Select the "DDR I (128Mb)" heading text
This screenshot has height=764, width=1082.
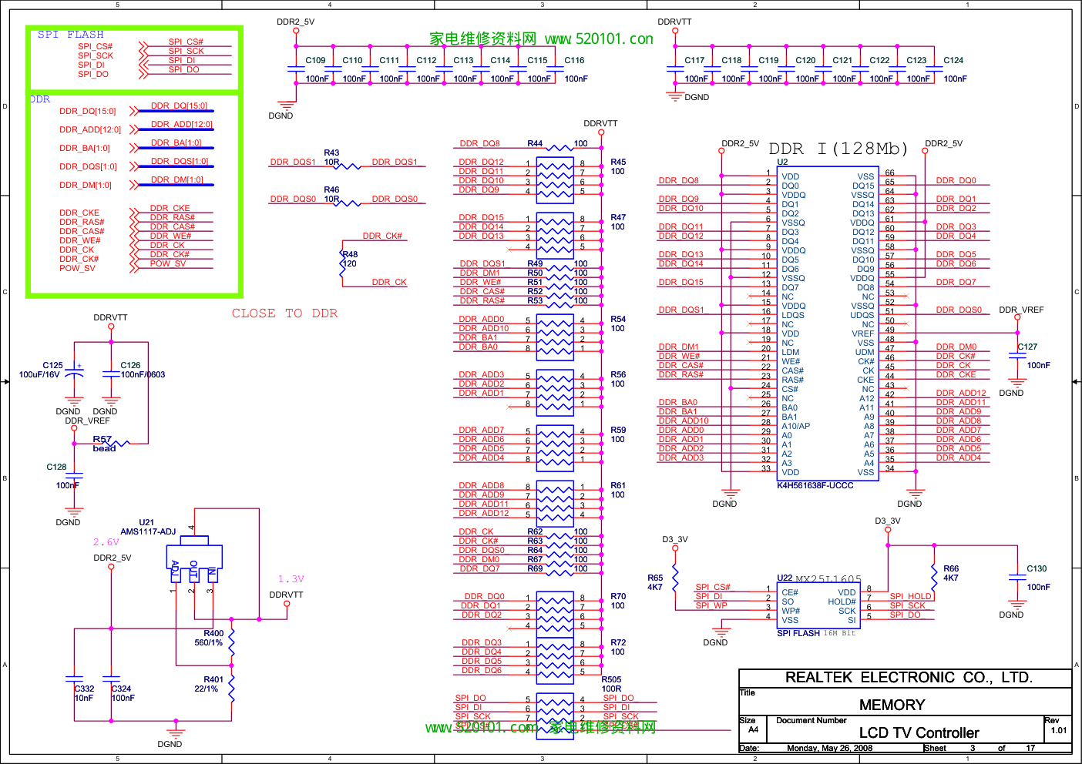point(838,149)
